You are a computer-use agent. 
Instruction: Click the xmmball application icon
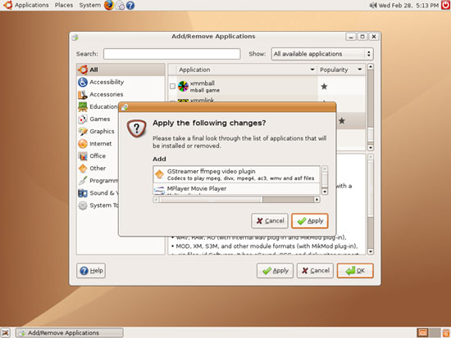click(x=183, y=86)
